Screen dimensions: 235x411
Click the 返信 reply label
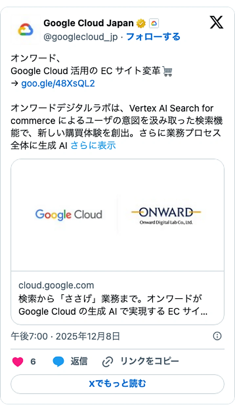(x=79, y=362)
